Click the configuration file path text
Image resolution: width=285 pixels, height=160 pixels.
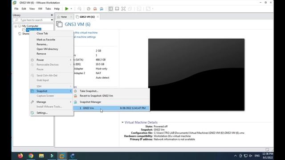click(199, 133)
